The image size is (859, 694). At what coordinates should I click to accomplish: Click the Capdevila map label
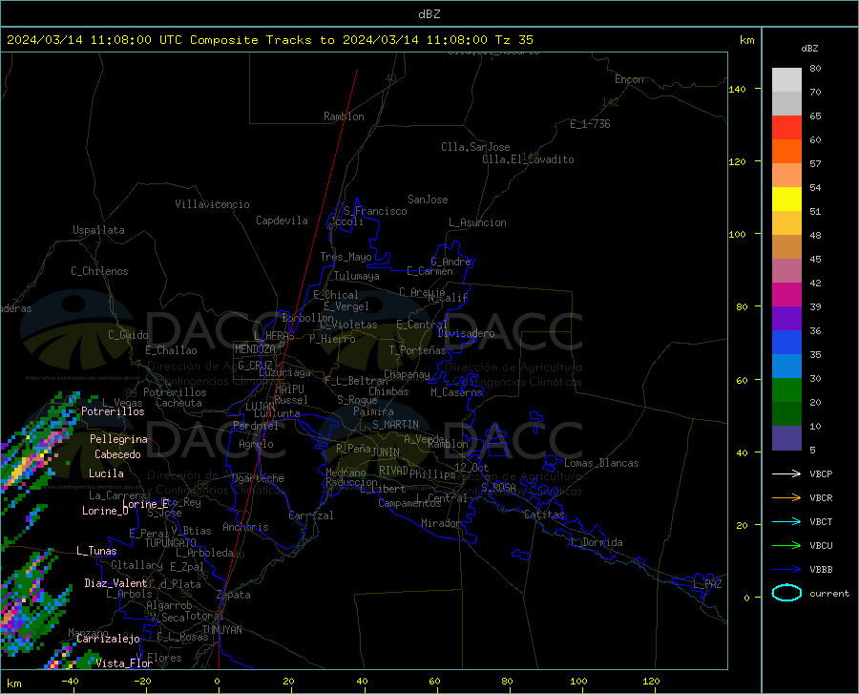(x=282, y=221)
